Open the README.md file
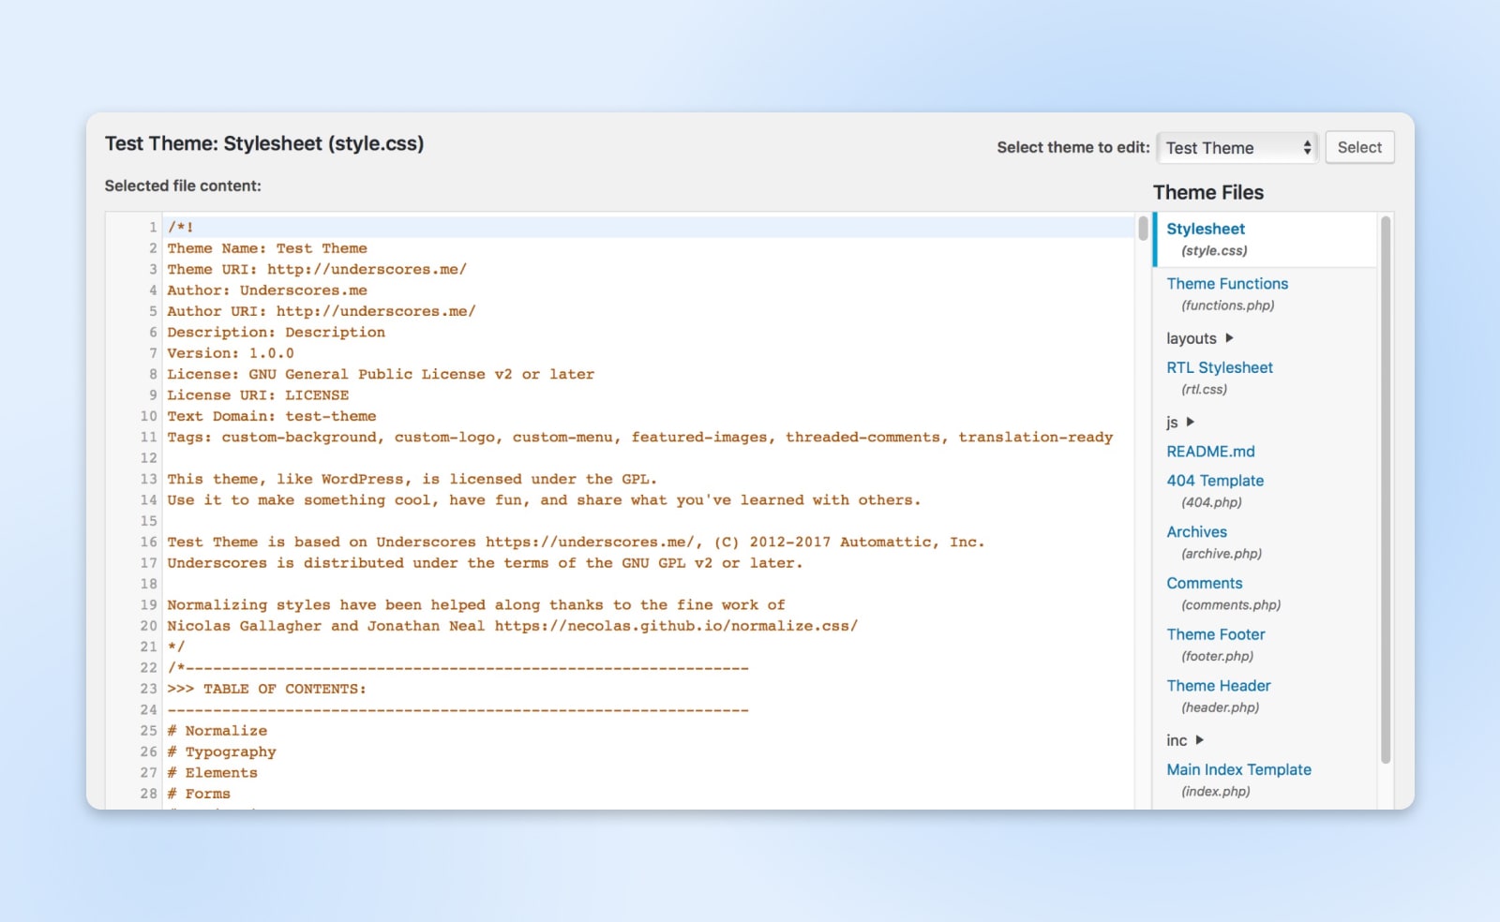Image resolution: width=1500 pixels, height=922 pixels. tap(1211, 452)
